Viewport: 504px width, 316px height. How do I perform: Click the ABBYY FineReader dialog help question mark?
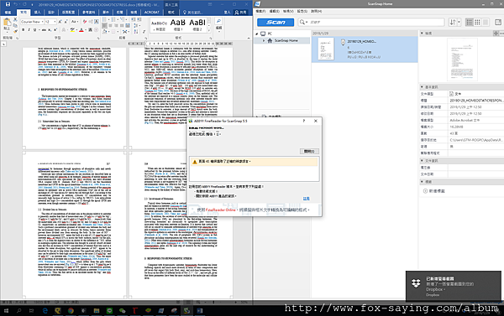304,121
